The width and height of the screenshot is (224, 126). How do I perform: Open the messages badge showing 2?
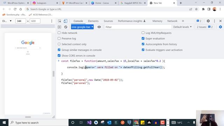[x=199, y=21]
